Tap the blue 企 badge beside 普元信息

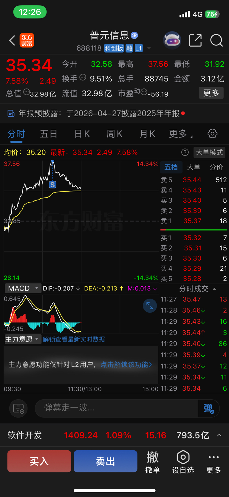pos(134,35)
